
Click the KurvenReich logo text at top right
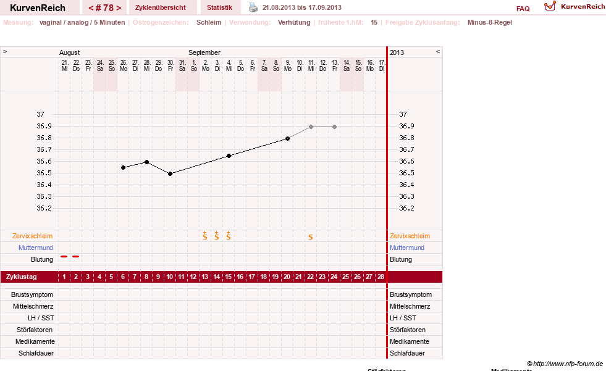[583, 7]
